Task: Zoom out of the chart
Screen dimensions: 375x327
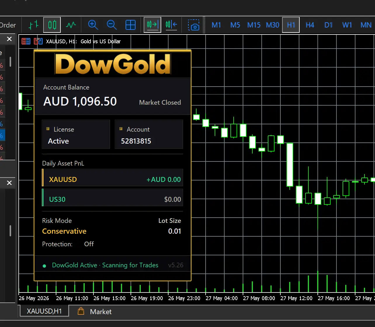Action: [x=112, y=25]
